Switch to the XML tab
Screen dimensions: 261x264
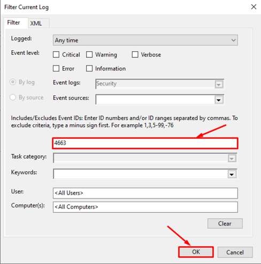click(36, 23)
